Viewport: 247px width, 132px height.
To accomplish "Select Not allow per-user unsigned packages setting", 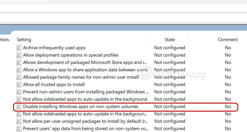I will 85,121.
